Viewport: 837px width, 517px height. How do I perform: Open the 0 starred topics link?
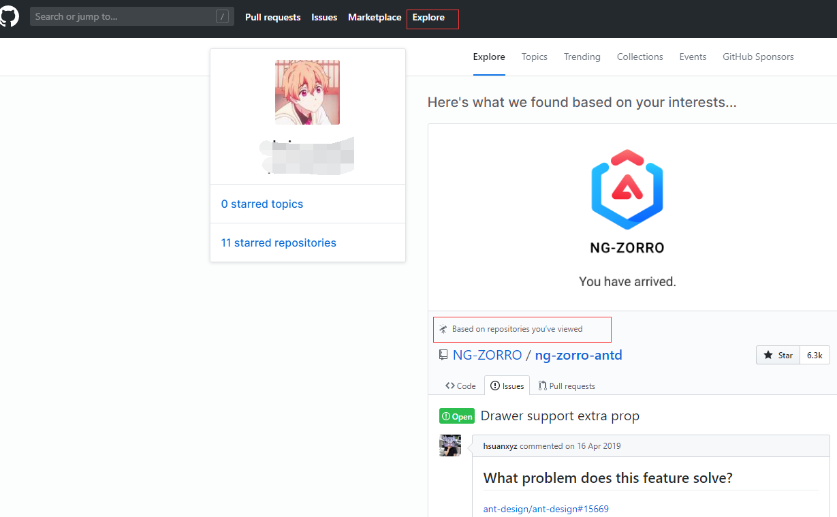click(262, 204)
